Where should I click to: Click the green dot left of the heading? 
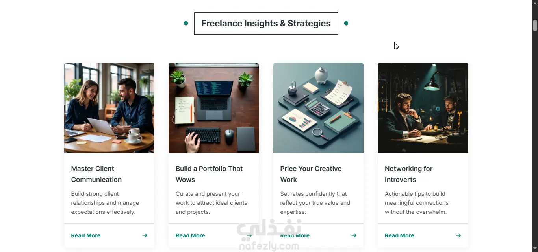(x=186, y=23)
